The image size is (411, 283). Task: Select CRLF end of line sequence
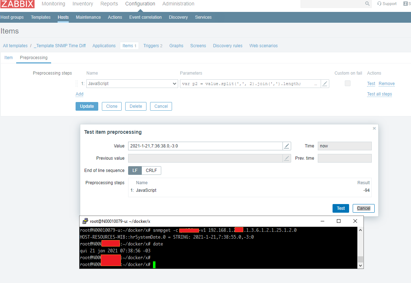click(x=151, y=171)
